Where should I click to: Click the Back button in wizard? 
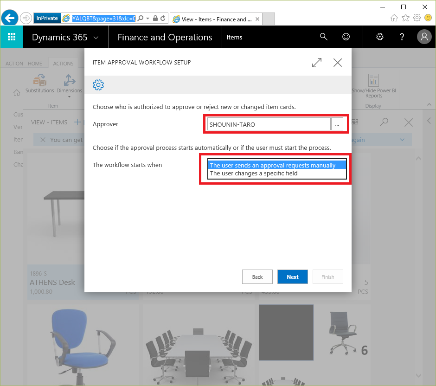pyautogui.click(x=257, y=277)
